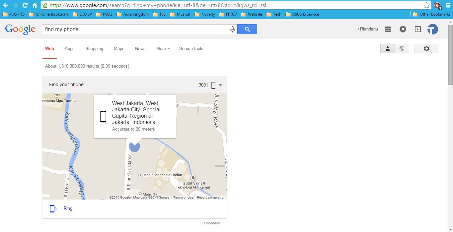Switch to globe view for all results
Viewport: 453px width, 232px height.
402,48
